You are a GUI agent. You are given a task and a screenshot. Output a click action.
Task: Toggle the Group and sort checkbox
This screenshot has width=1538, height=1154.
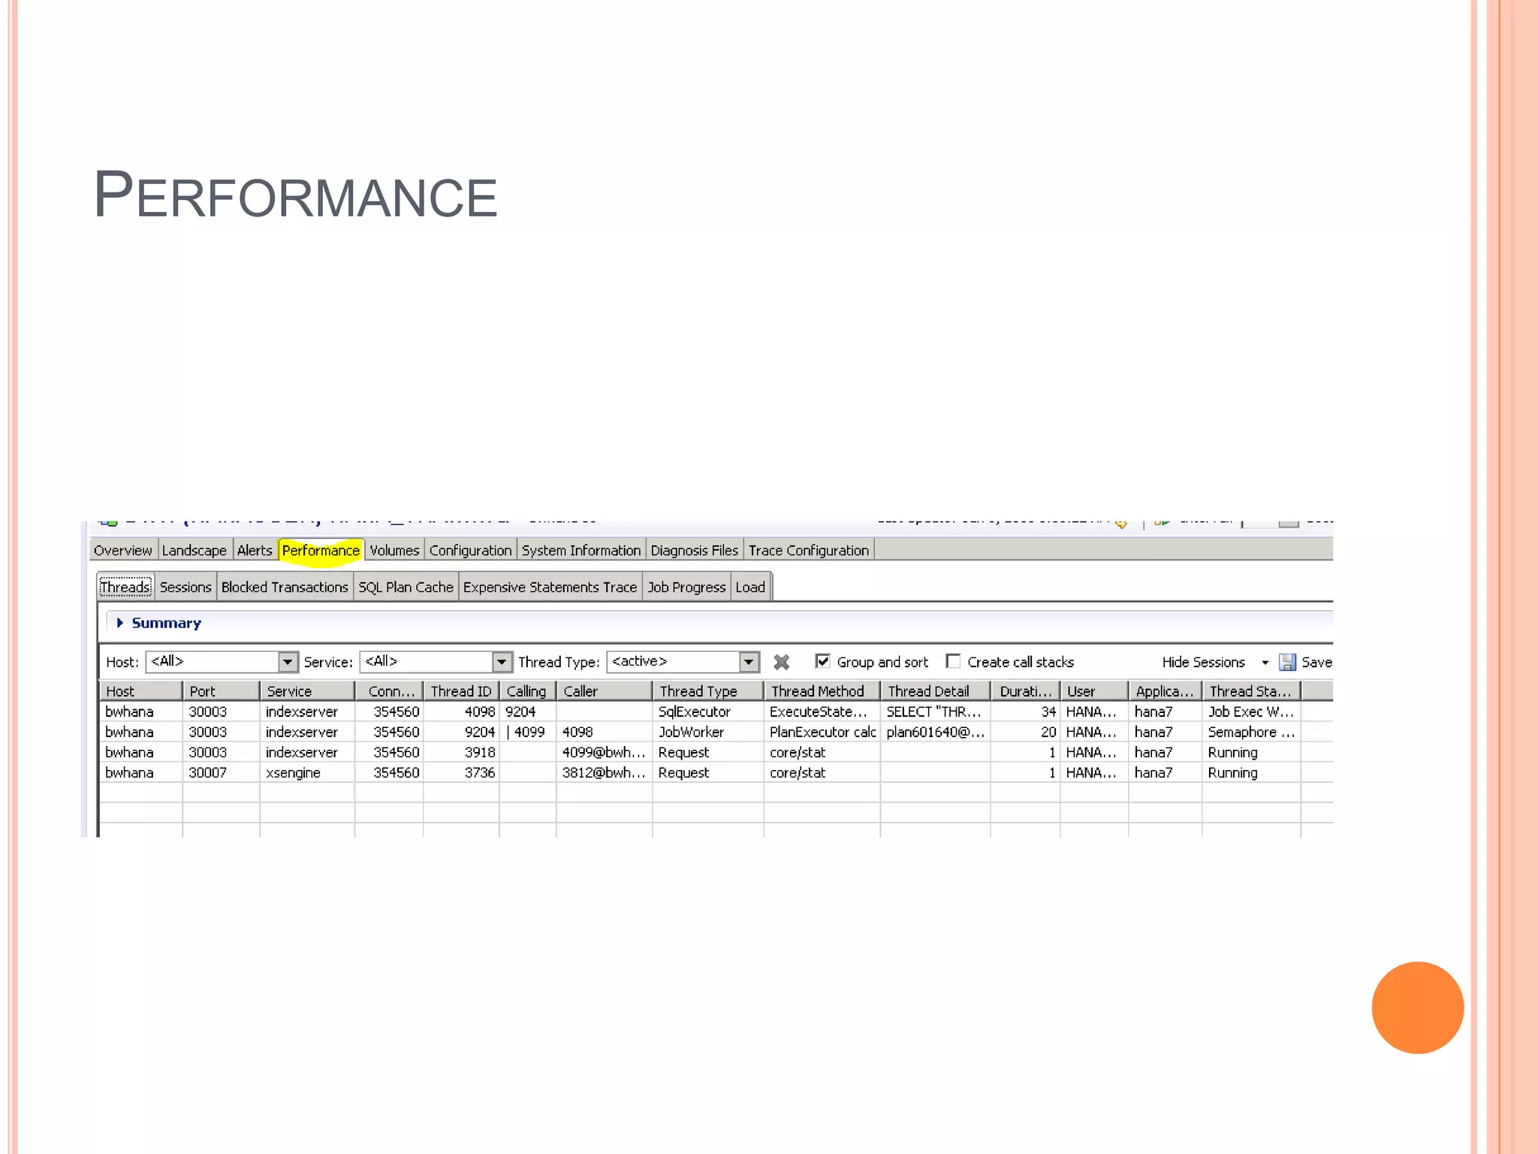click(822, 661)
